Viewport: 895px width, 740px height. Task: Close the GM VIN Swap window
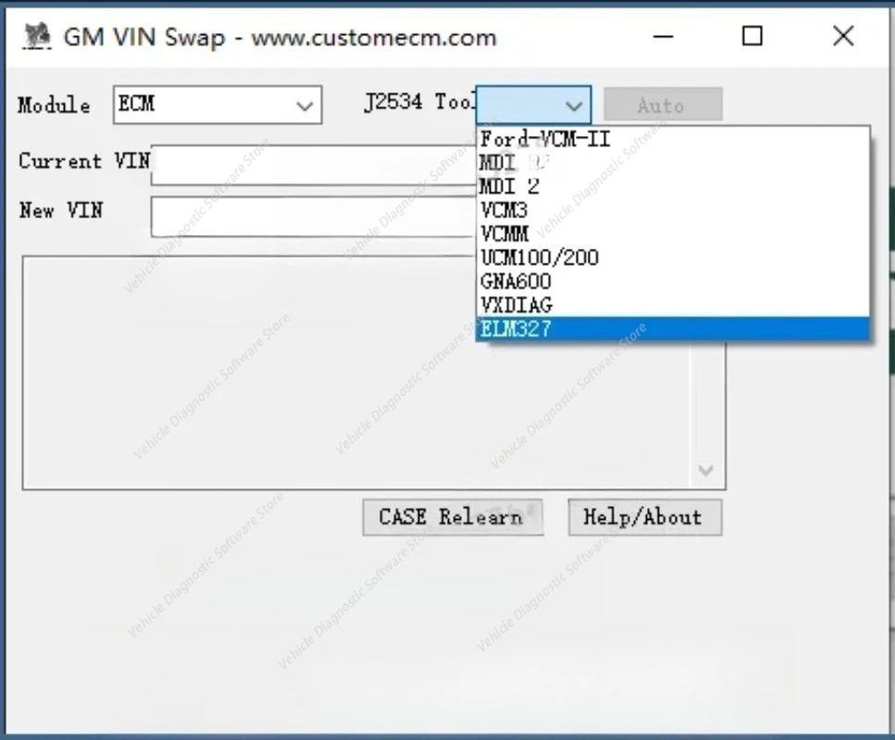tap(843, 36)
